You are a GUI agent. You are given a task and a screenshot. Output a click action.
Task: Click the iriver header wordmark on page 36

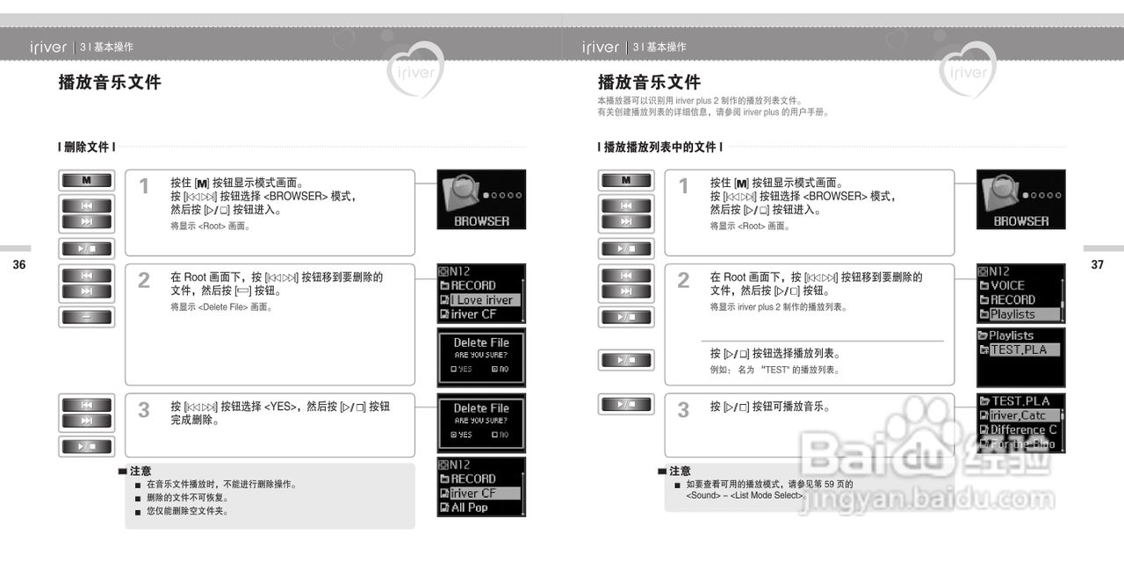[48, 47]
